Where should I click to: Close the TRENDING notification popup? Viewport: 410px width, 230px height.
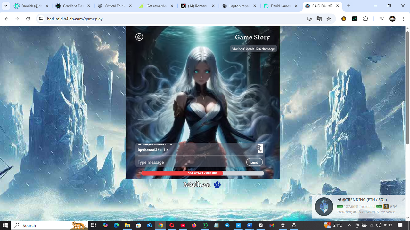coord(403,200)
